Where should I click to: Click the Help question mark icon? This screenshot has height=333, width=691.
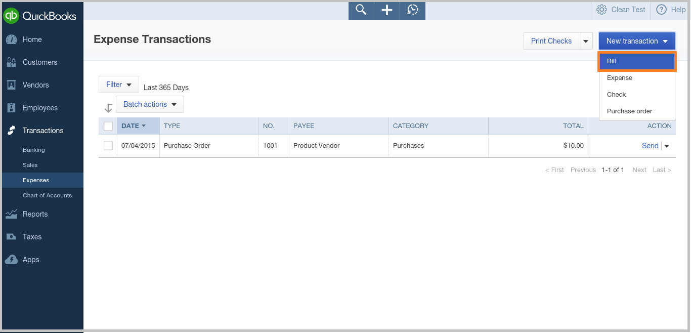[661, 10]
